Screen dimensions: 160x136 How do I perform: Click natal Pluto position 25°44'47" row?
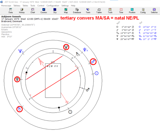[x=125, y=39]
